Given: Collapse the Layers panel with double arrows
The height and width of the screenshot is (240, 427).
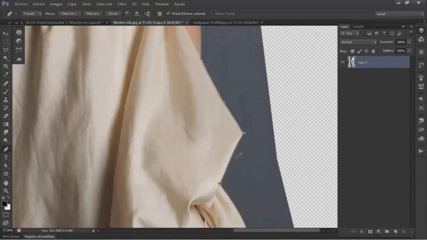Looking at the screenshot, I should click(403, 27).
